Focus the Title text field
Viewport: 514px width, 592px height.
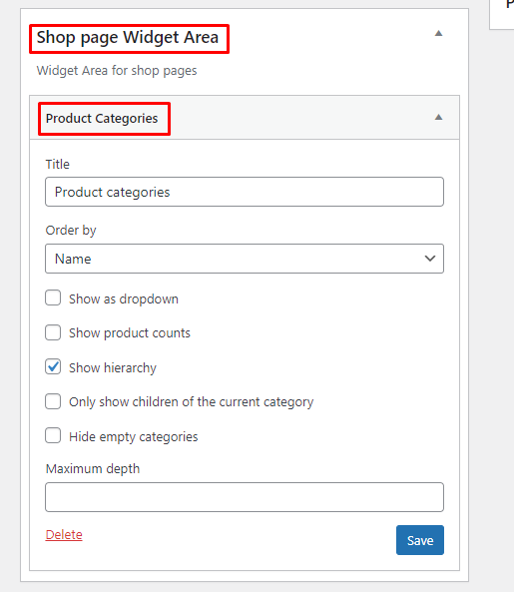[245, 192]
